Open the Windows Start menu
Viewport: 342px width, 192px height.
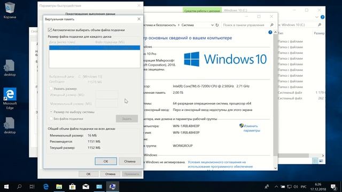(x=6, y=187)
